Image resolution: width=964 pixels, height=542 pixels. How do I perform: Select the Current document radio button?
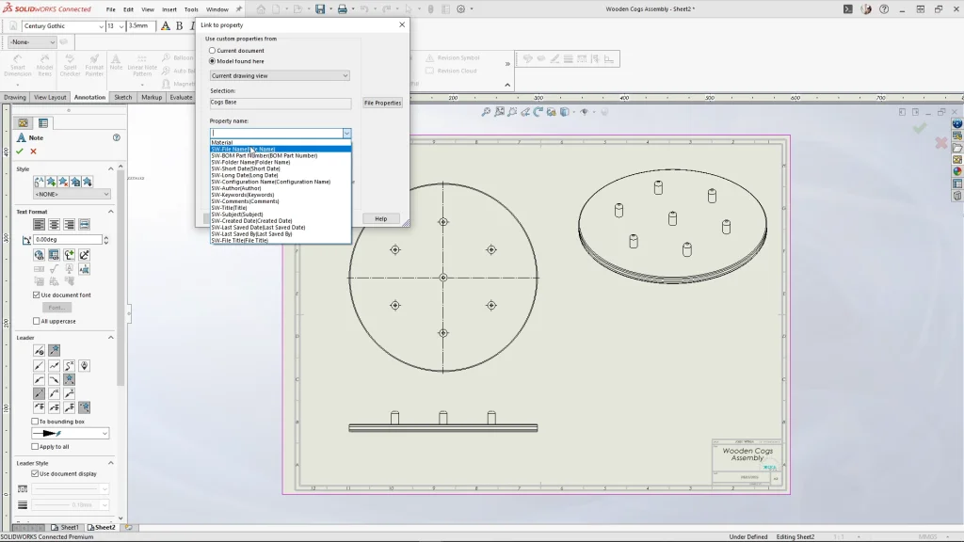coord(213,51)
